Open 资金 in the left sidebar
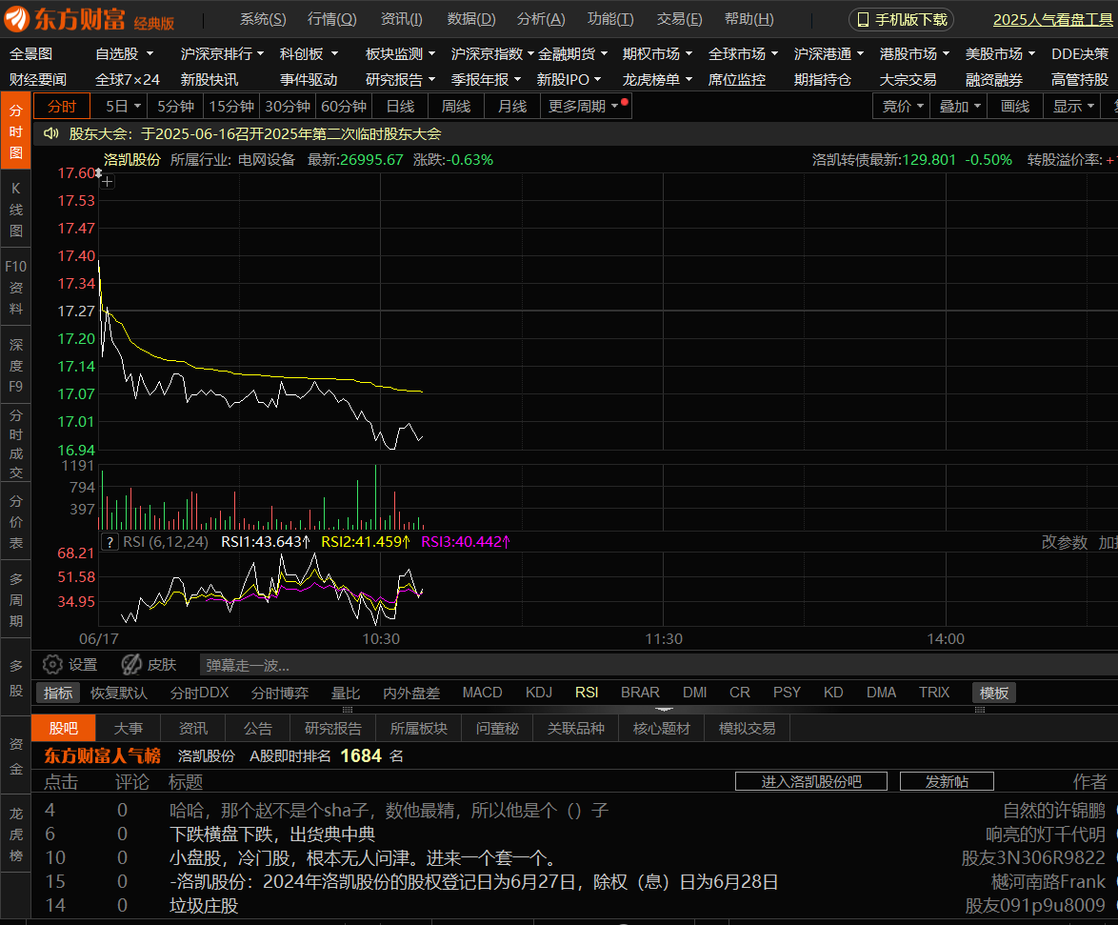The width and height of the screenshot is (1118, 925). pos(15,756)
